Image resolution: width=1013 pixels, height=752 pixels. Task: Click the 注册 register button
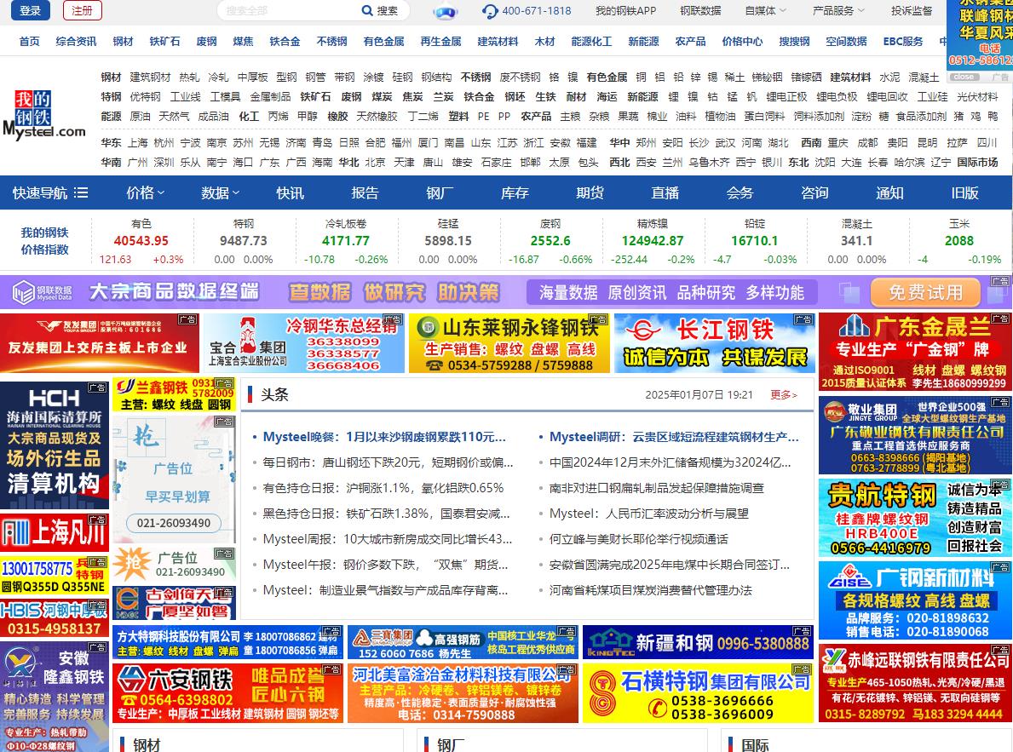[82, 10]
